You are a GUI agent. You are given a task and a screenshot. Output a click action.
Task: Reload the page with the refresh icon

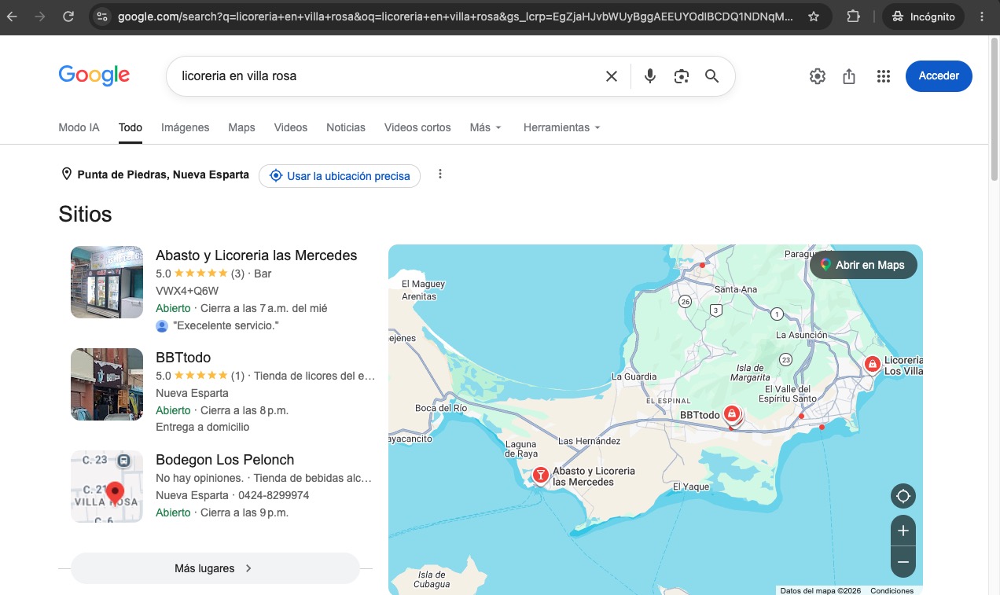pyautogui.click(x=68, y=17)
